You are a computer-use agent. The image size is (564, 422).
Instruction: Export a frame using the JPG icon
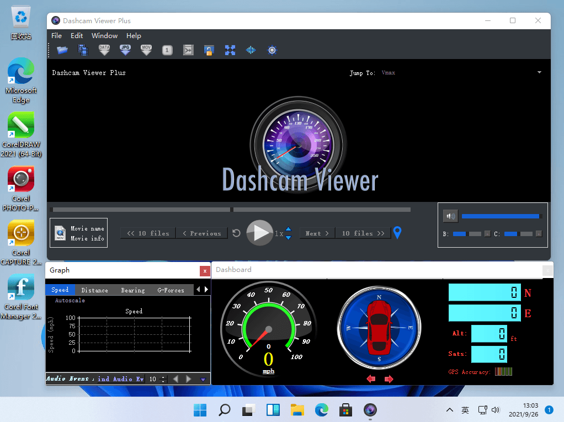pyautogui.click(x=125, y=50)
